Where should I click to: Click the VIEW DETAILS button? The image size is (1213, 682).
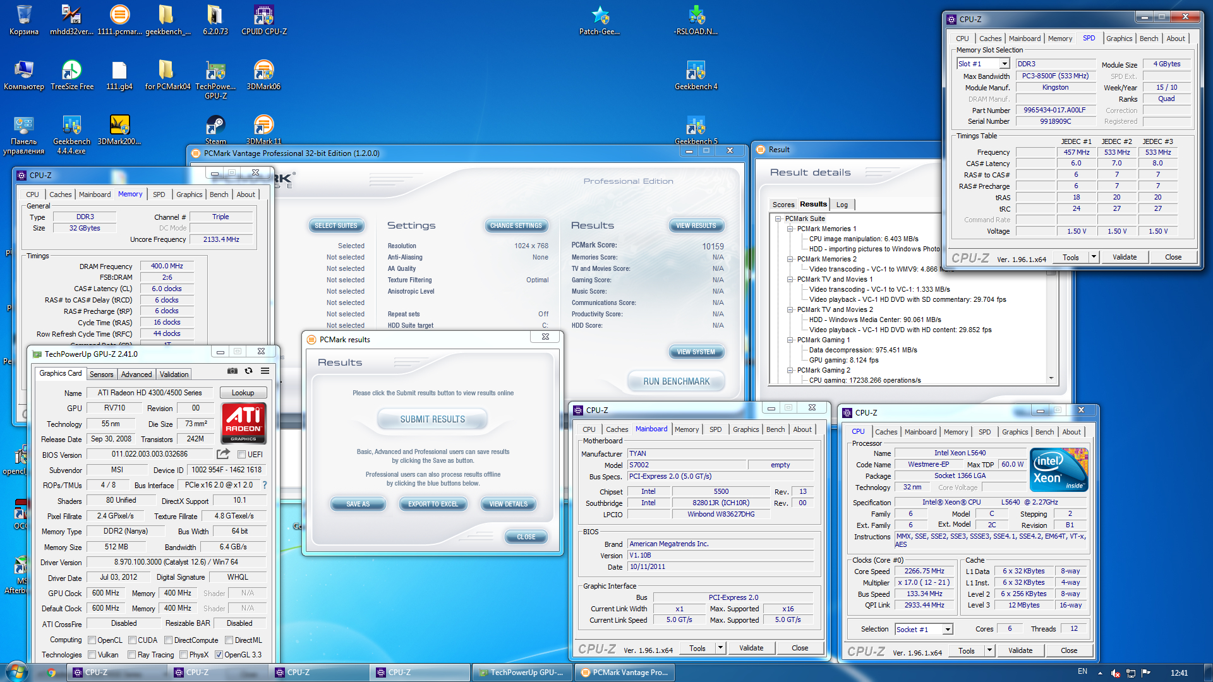point(508,504)
